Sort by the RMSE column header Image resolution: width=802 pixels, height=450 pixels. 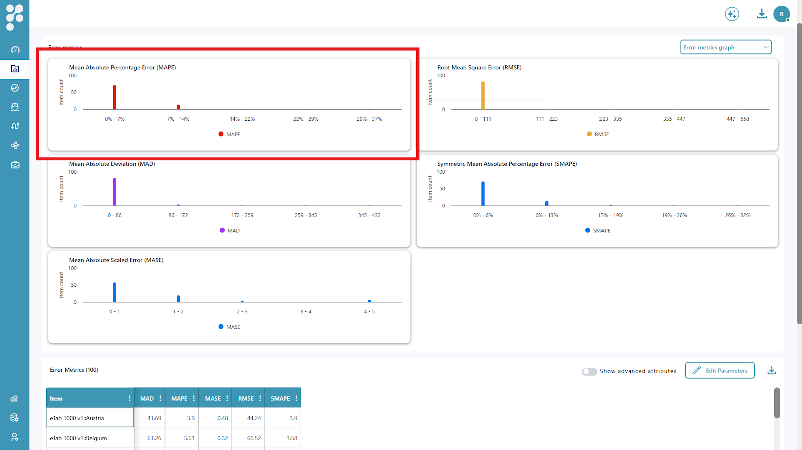point(246,398)
